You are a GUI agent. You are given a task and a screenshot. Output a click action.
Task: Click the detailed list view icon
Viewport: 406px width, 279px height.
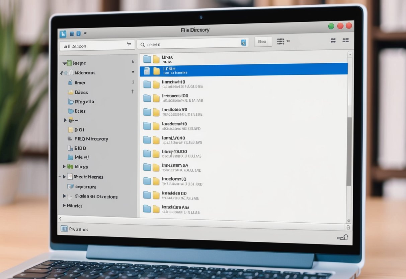[x=333, y=40]
